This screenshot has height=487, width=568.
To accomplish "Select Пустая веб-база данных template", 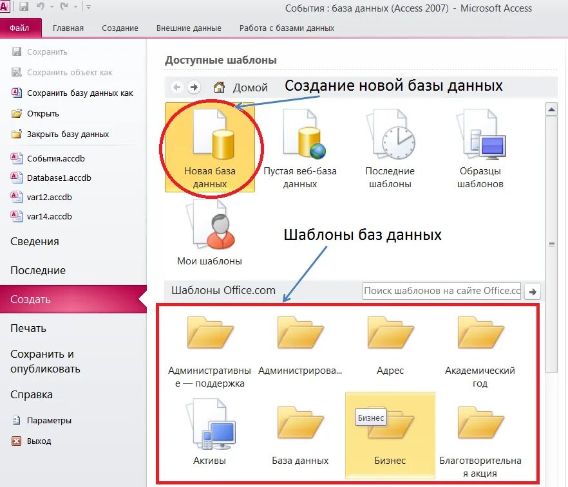I will point(300,147).
